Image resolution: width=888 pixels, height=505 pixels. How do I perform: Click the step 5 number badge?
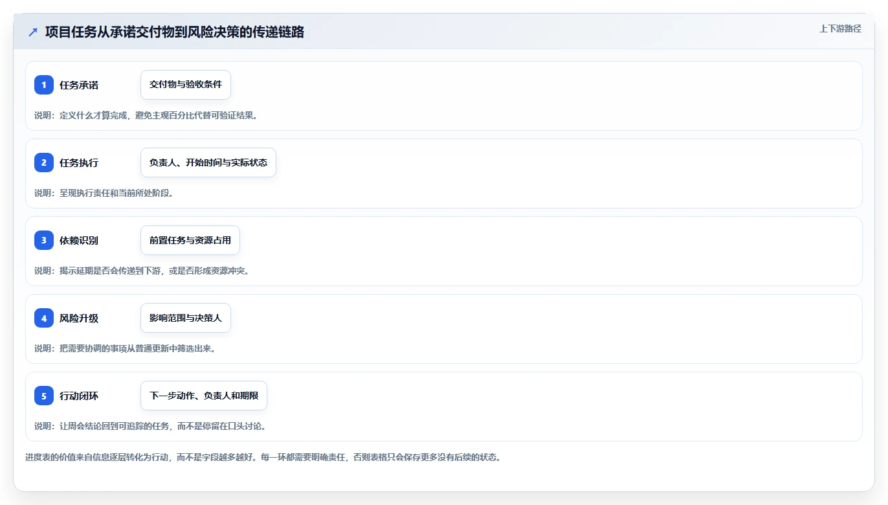44,396
